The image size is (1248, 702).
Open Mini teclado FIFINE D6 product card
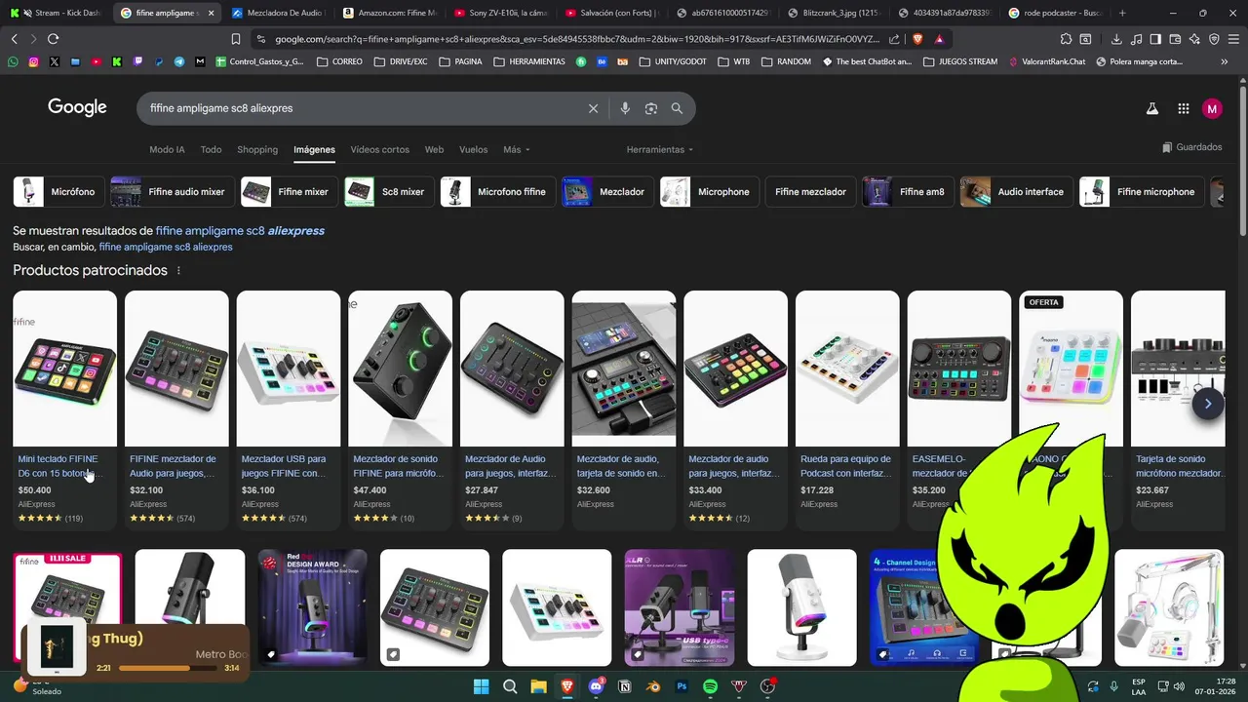tap(64, 409)
